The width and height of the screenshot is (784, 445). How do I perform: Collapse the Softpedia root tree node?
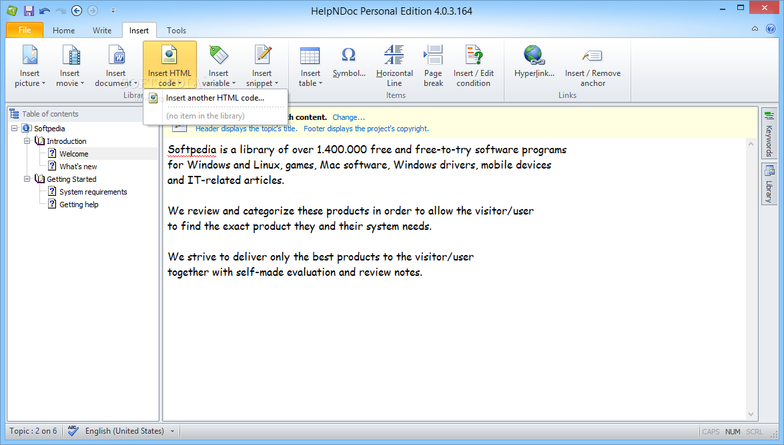point(15,129)
